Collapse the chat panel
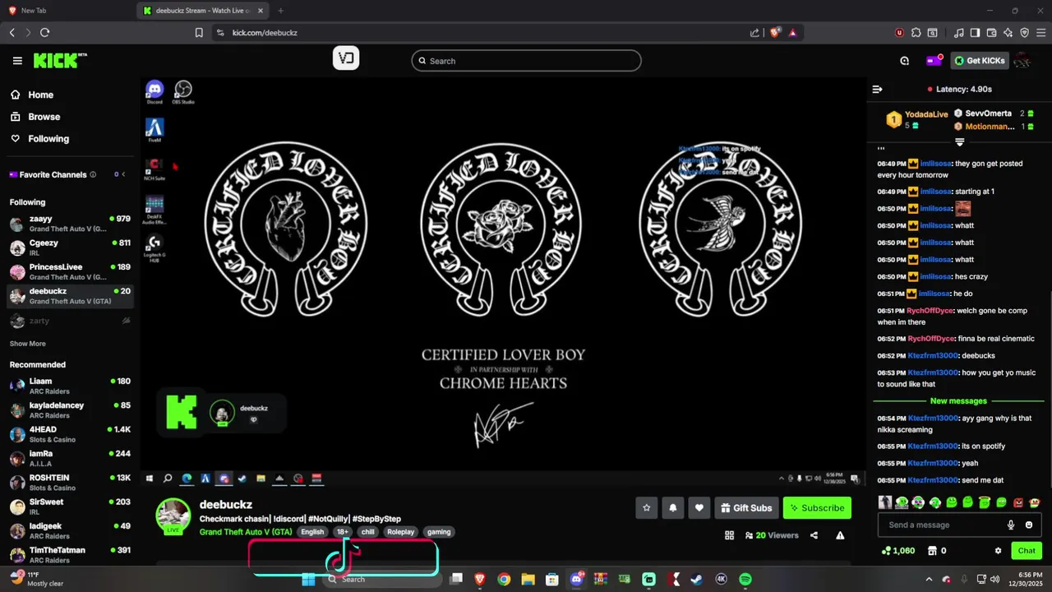 coord(877,89)
